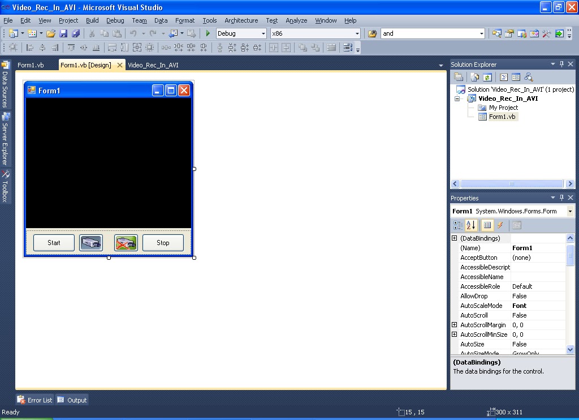Switch to the Form1.vb code tab
Image resolution: width=579 pixels, height=420 pixels.
(x=31, y=65)
